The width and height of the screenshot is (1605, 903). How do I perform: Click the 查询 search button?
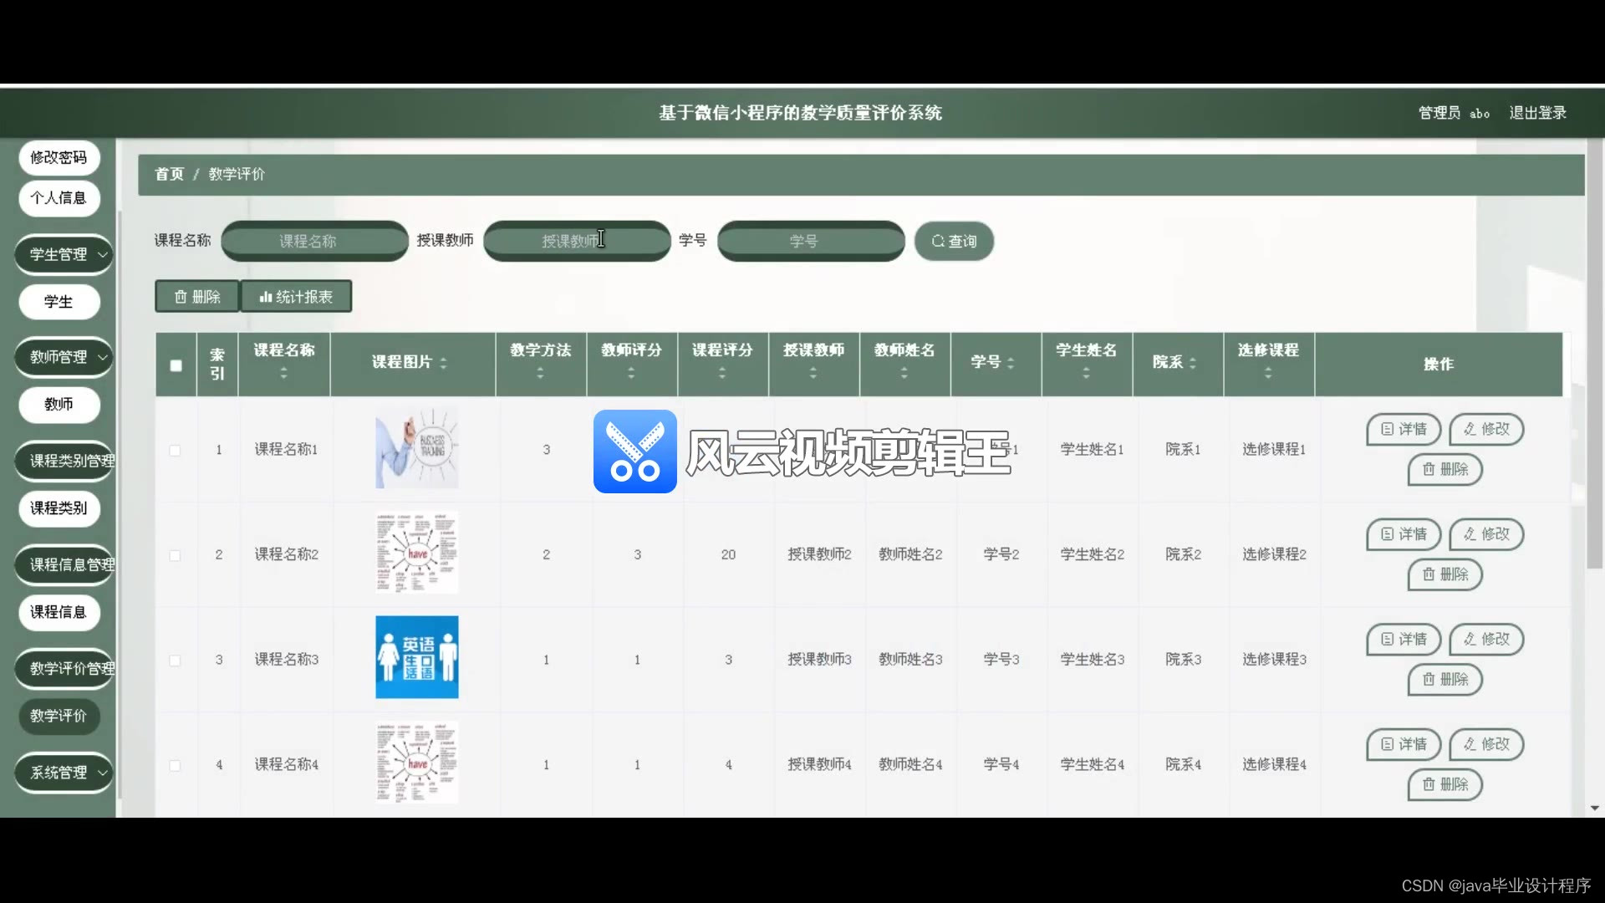[954, 242]
